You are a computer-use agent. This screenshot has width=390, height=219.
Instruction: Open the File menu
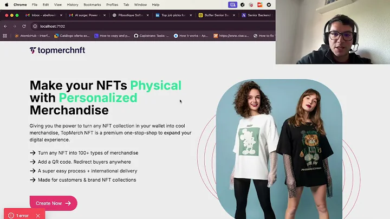point(35,5)
